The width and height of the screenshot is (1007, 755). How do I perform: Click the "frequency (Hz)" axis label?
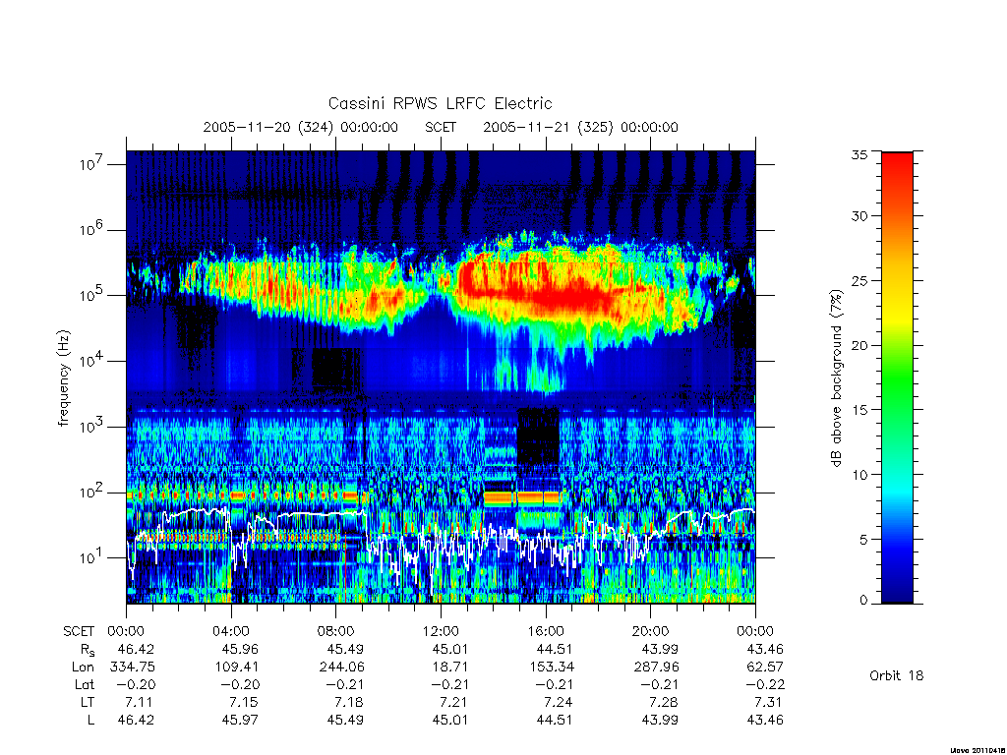63,377
